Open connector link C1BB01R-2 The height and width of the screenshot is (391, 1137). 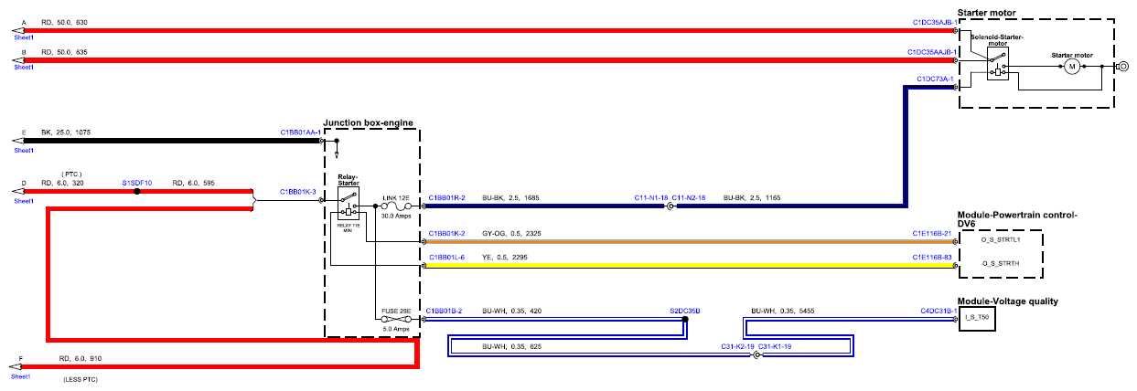click(446, 197)
